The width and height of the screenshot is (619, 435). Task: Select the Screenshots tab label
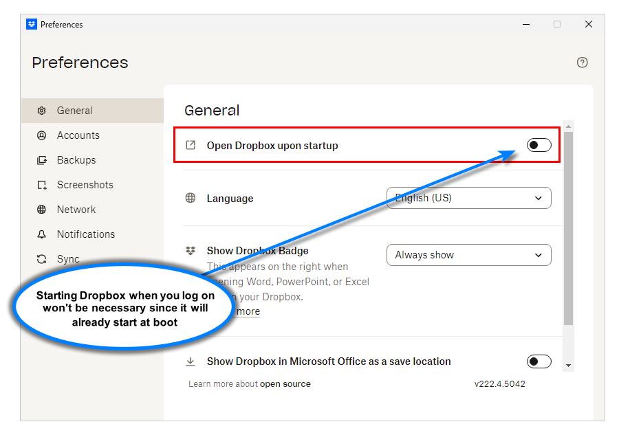pos(85,185)
